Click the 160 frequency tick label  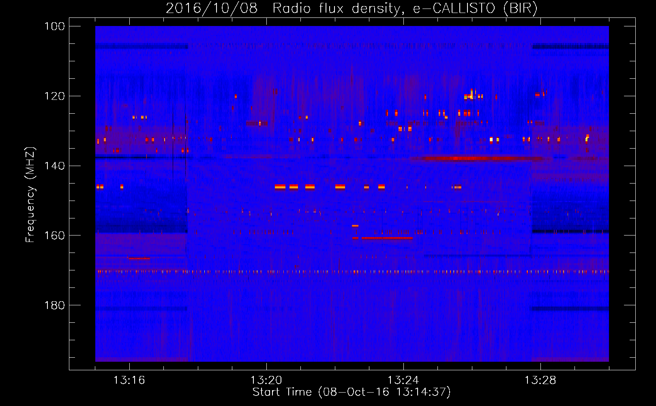point(54,235)
